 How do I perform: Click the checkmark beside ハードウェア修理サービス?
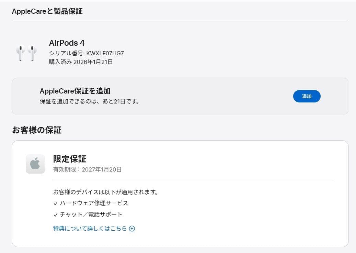pos(56,203)
